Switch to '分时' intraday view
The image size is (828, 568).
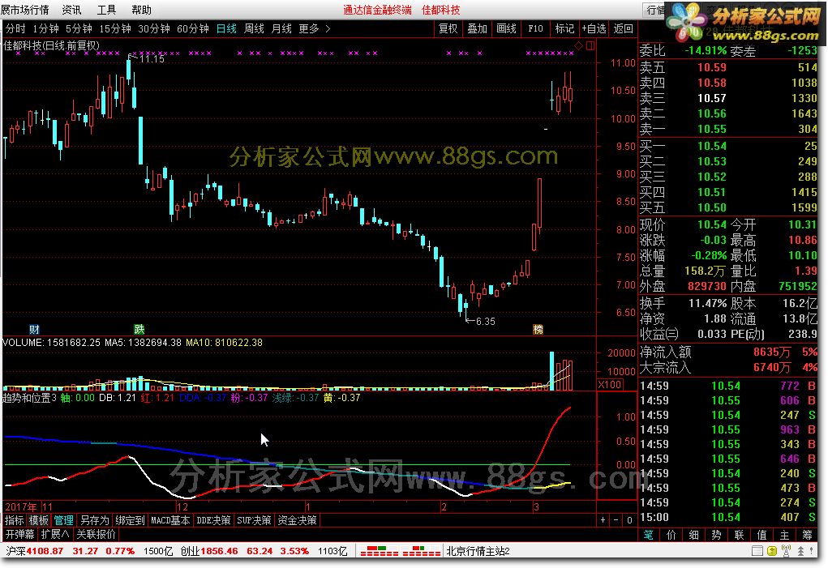[15, 28]
